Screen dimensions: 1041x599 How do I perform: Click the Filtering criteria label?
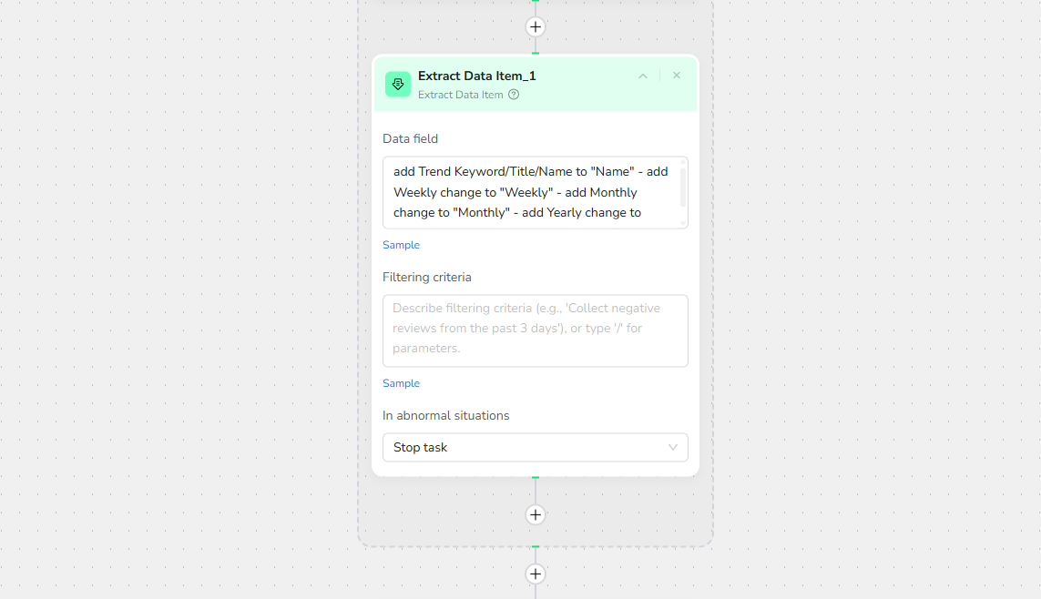click(426, 277)
